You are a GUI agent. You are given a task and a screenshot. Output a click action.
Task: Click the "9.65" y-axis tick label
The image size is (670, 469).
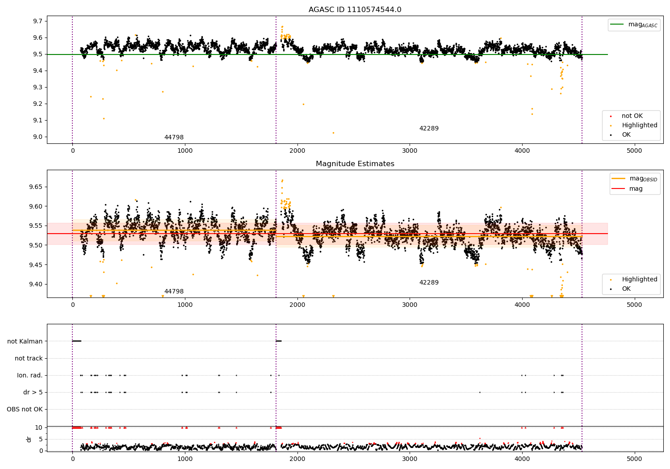(x=36, y=187)
